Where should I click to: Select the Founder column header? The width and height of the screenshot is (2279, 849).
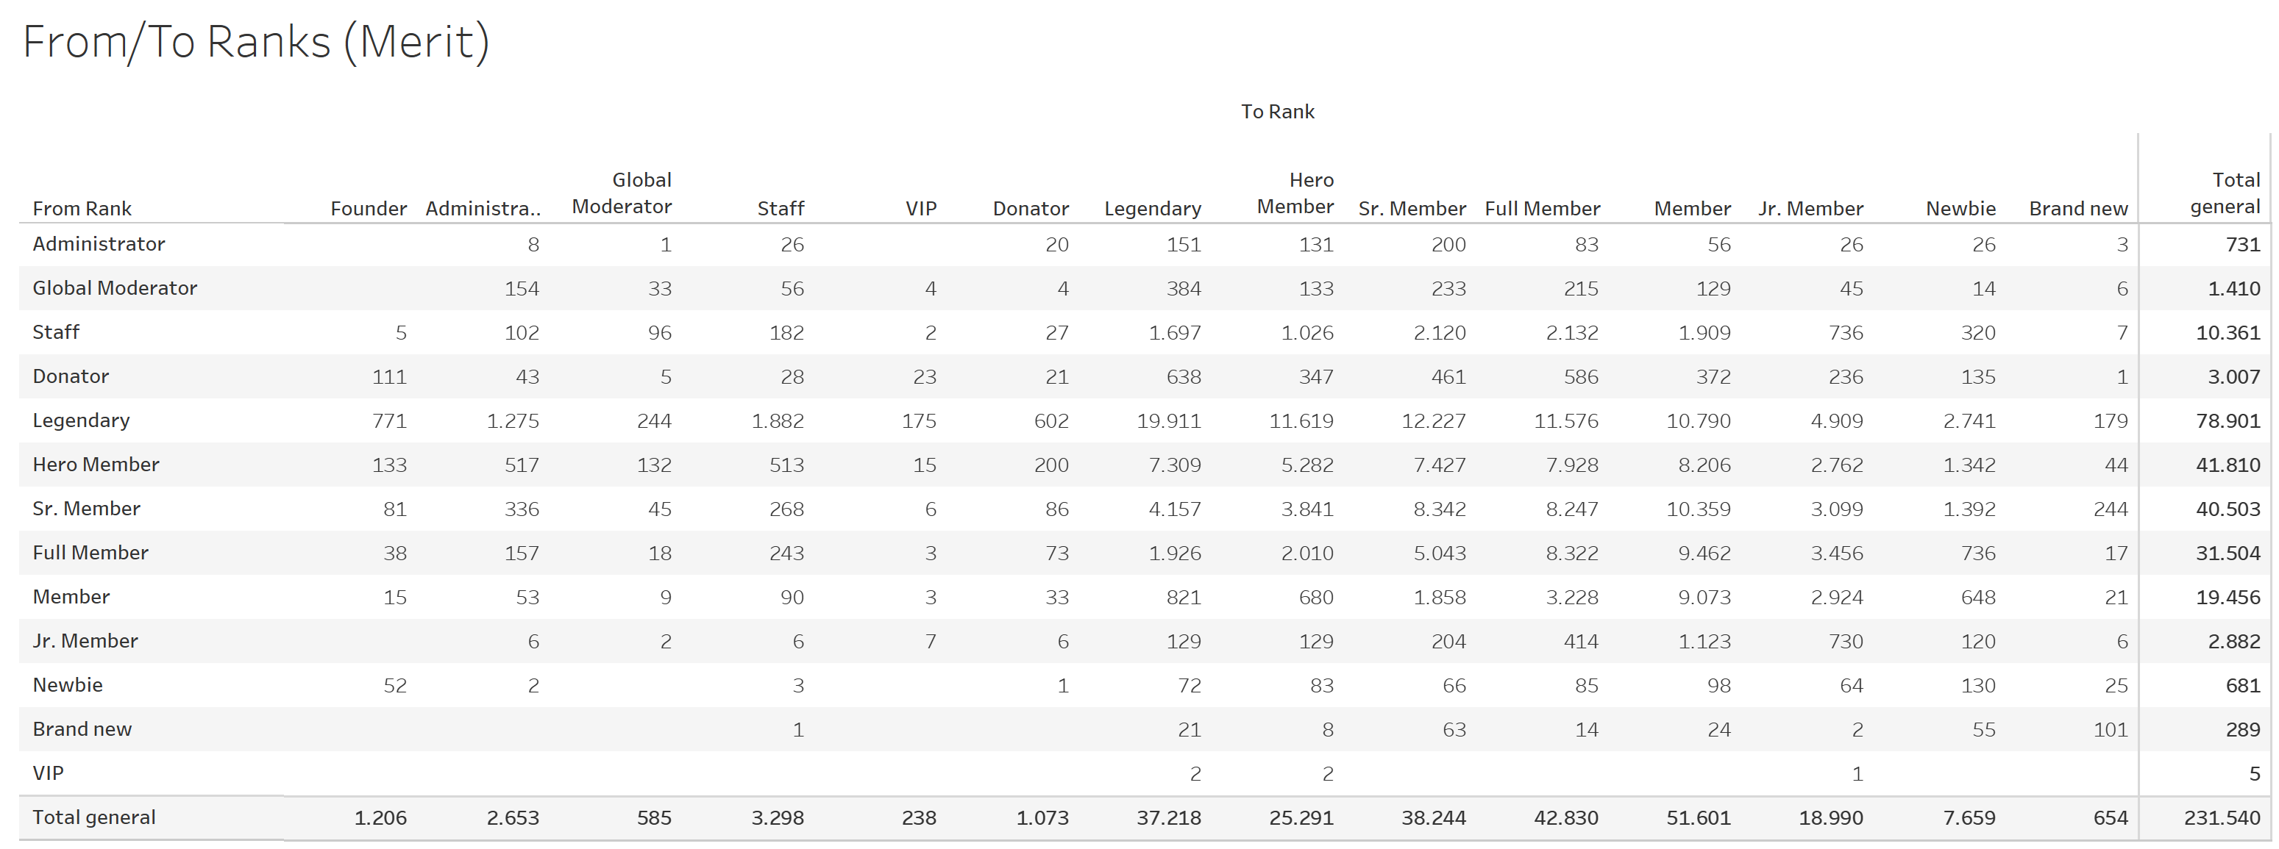368,209
